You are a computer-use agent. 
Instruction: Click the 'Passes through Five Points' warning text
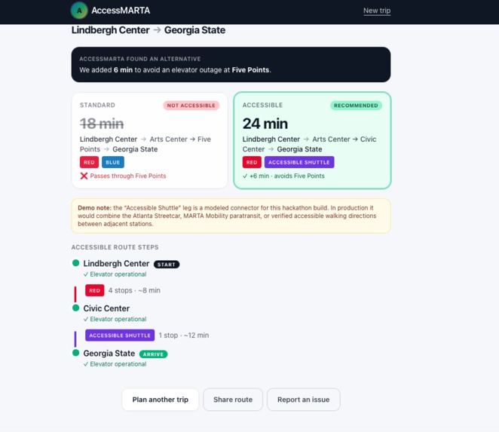[128, 176]
